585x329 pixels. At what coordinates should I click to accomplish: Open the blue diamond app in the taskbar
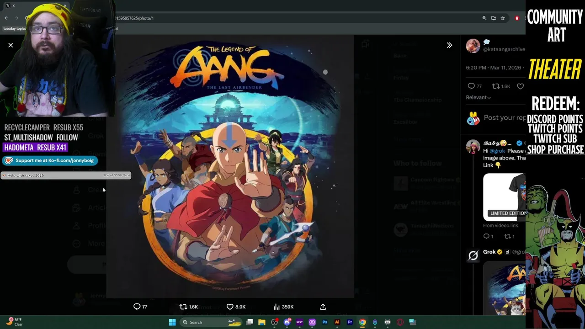[x=375, y=322]
